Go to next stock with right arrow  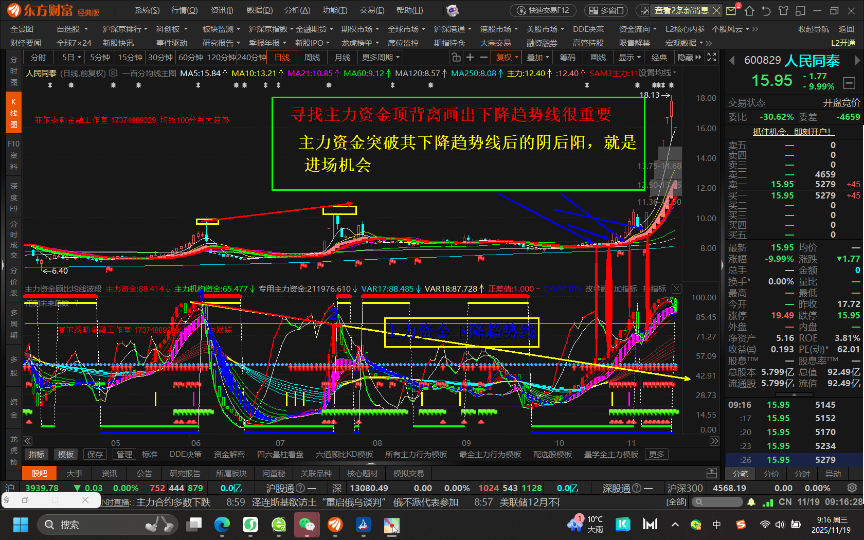tap(857, 61)
